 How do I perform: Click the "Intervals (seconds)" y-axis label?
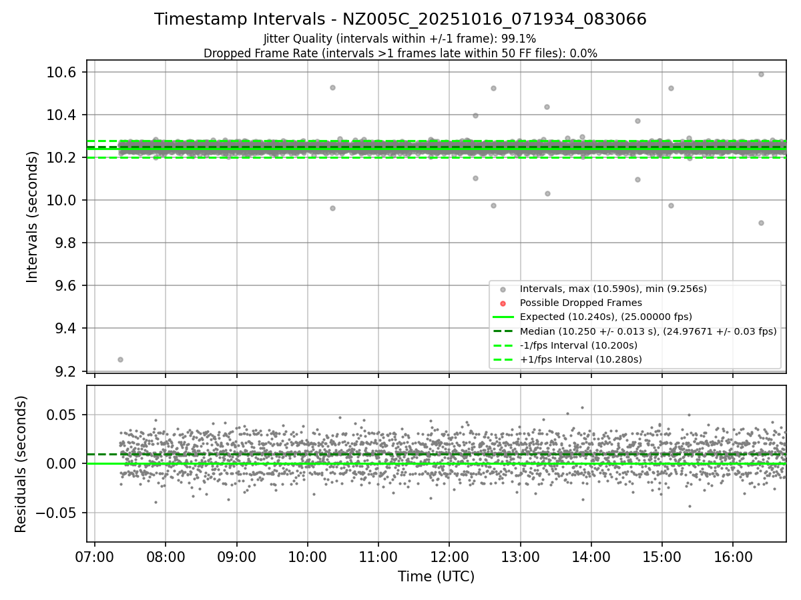(32, 217)
